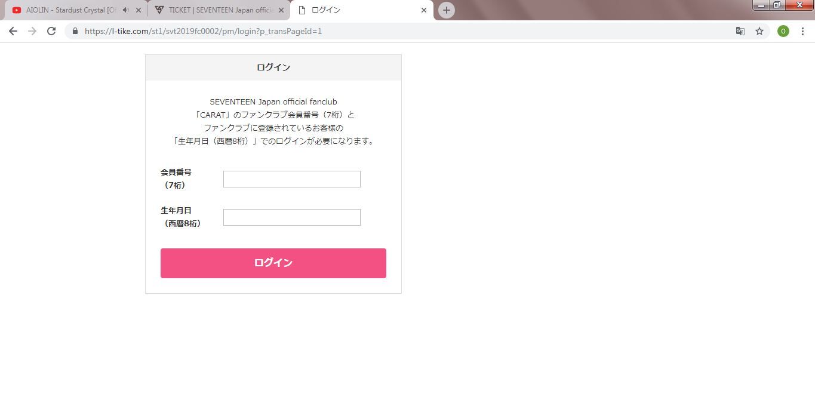Open a new tab with plus button
815x403 pixels.
(447, 10)
